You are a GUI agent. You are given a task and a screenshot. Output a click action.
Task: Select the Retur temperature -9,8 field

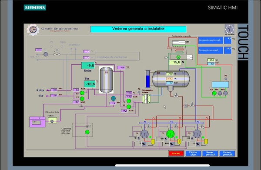coord(88,65)
